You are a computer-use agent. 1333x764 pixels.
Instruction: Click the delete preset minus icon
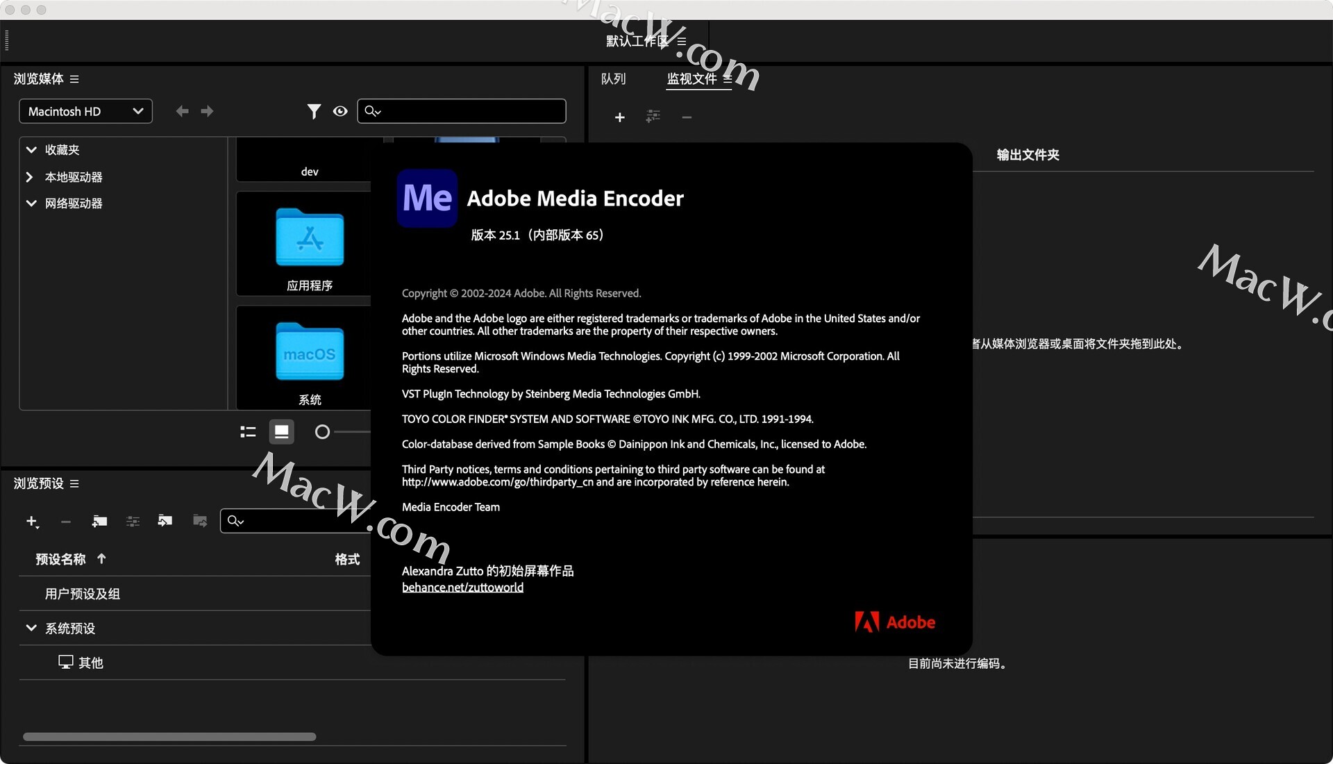pos(66,522)
